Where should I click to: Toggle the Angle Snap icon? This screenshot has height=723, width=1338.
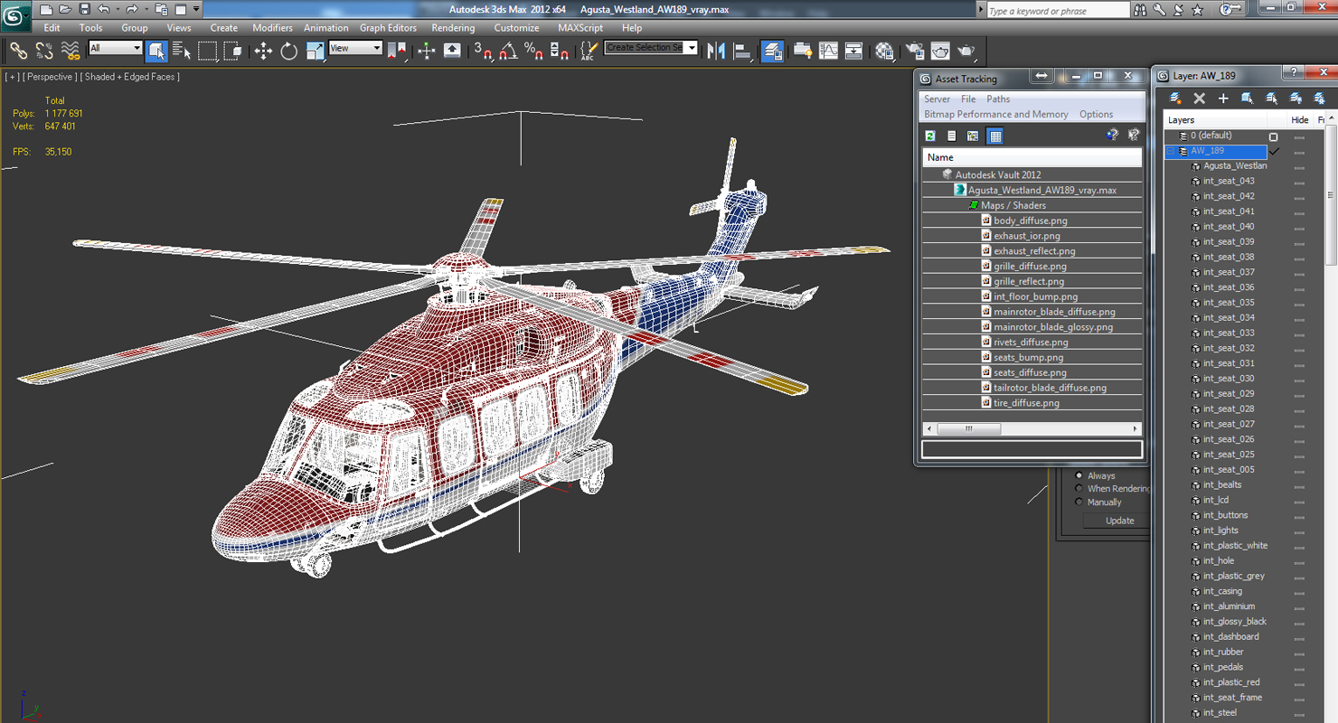[508, 51]
